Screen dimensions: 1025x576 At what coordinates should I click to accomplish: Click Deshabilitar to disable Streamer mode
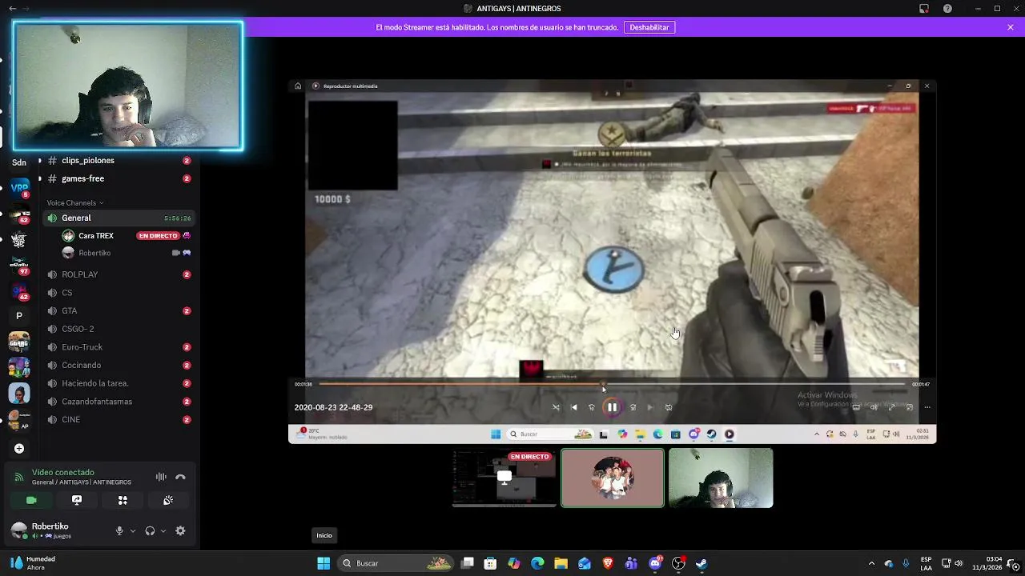coord(649,27)
